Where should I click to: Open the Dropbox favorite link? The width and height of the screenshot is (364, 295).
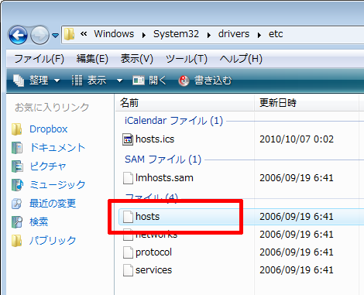coord(49,129)
